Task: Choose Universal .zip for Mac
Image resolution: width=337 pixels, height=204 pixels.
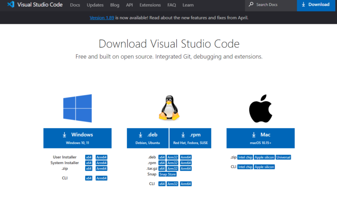Action: pos(283,157)
